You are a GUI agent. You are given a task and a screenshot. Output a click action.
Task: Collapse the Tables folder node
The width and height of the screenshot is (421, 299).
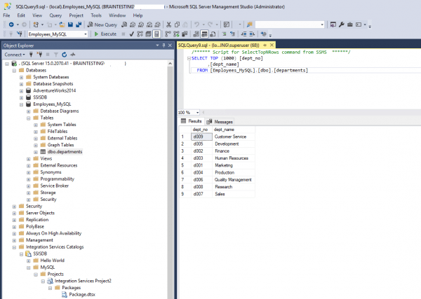29,118
